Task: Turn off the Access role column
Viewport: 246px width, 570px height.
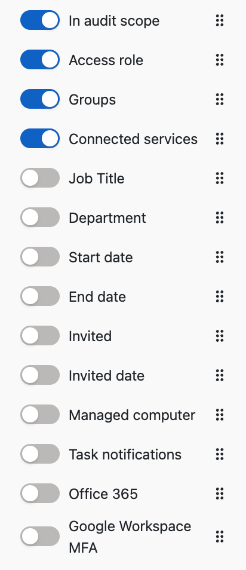Action: coord(40,60)
